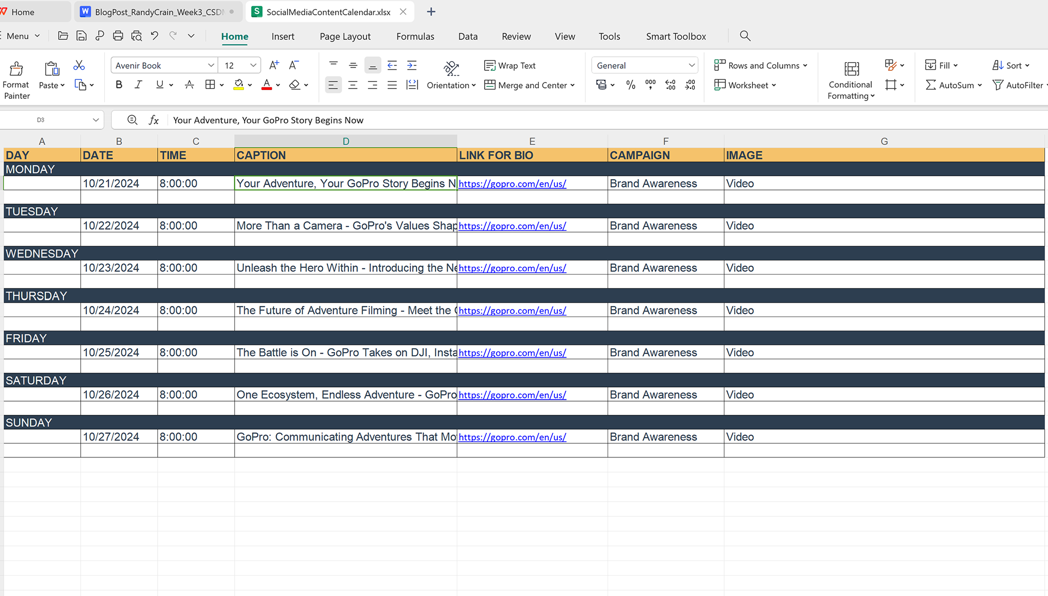This screenshot has height=596, width=1048.
Task: Click the Paste clipboard icon
Action: pyautogui.click(x=52, y=68)
